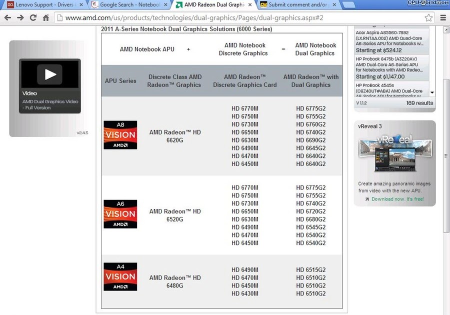The width and height of the screenshot is (450, 315).
Task: Click the '2011 A-Series Notebook Dual Graphics Solutions' heading
Action: pos(186,29)
